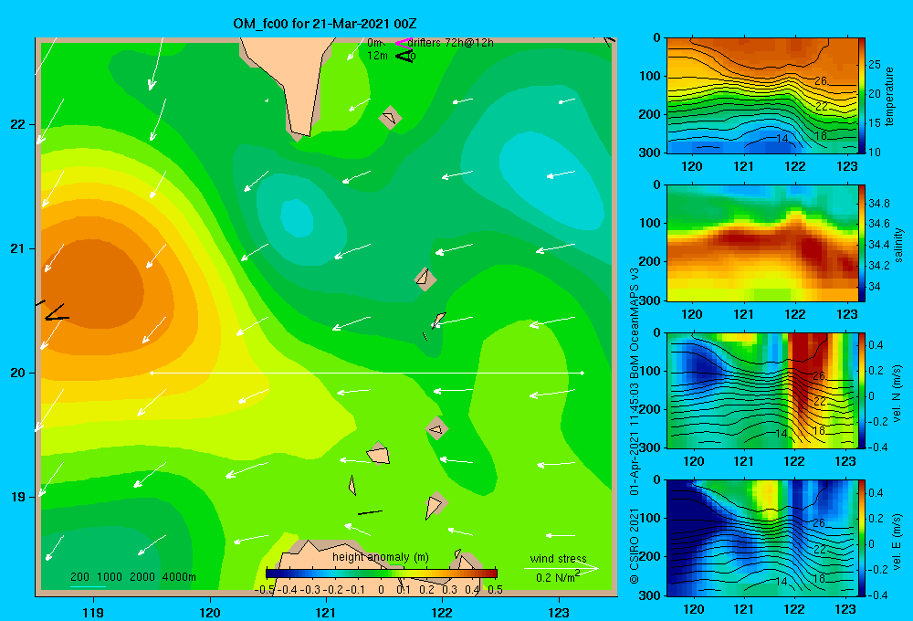Click the 'height anomaly (m)' label
913x621 pixels.
(x=381, y=557)
